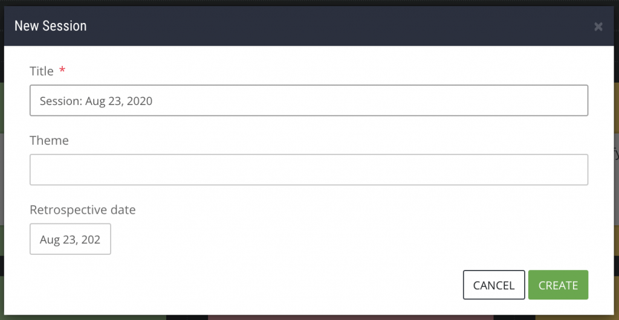The width and height of the screenshot is (619, 320).
Task: Dismiss the dialog with the X icon
Action: pos(598,27)
